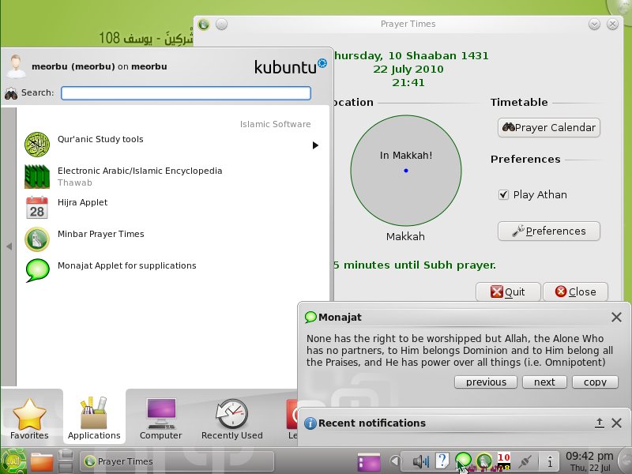Open the Kickoff launcher green button
The width and height of the screenshot is (632, 474).
pyautogui.click(x=13, y=461)
